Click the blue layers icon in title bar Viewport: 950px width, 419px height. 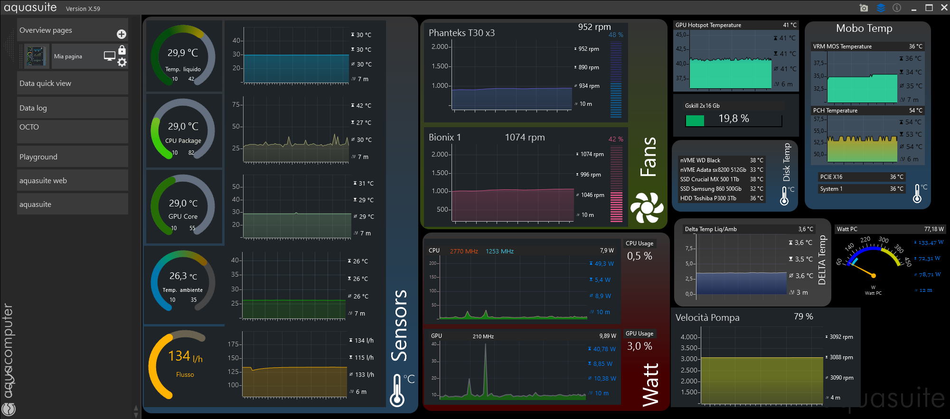(881, 8)
